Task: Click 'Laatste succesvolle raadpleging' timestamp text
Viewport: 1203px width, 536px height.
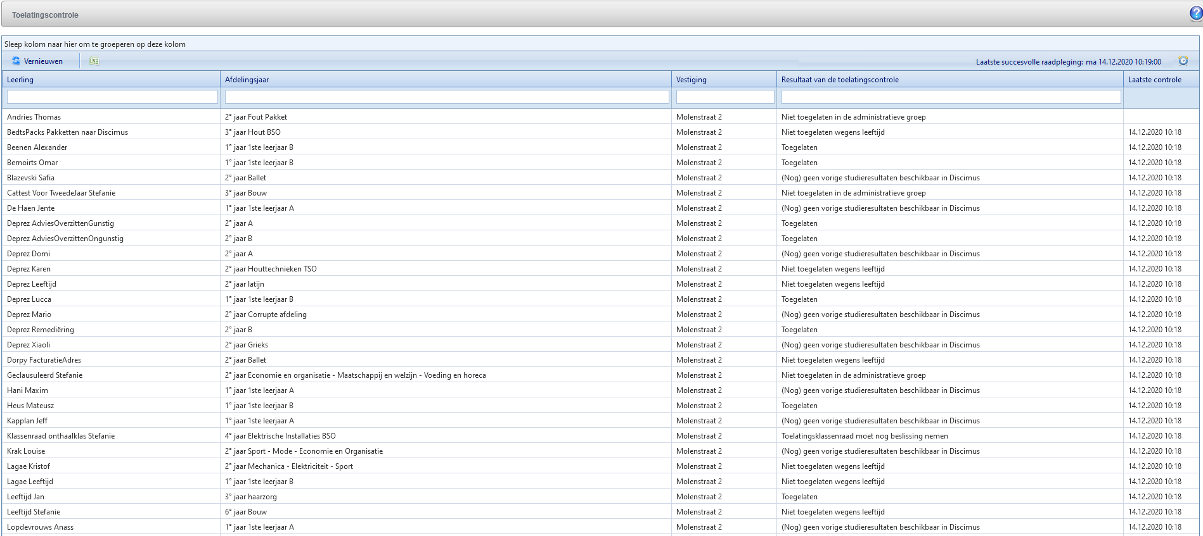Action: tap(1069, 62)
